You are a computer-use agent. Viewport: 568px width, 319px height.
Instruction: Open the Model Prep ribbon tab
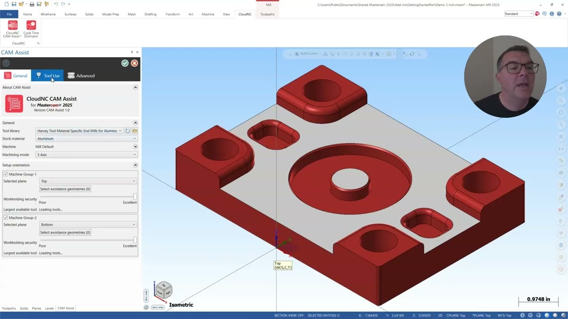tap(110, 14)
